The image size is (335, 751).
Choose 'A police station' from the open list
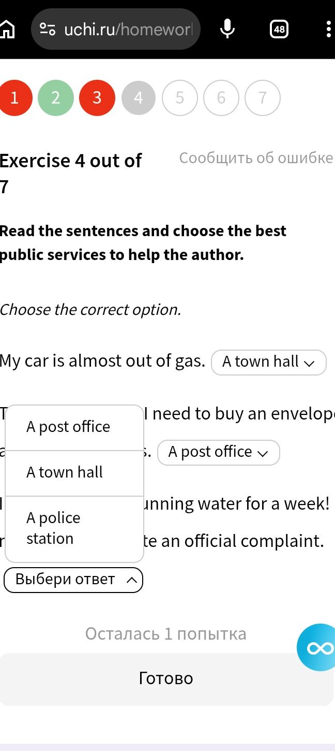(74, 529)
